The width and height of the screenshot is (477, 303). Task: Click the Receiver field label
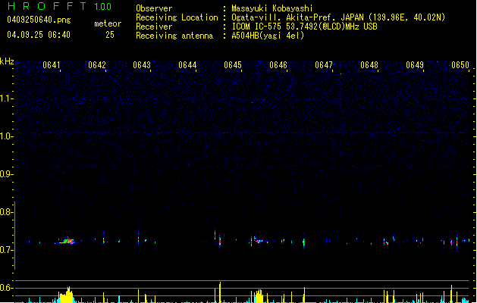154,27
